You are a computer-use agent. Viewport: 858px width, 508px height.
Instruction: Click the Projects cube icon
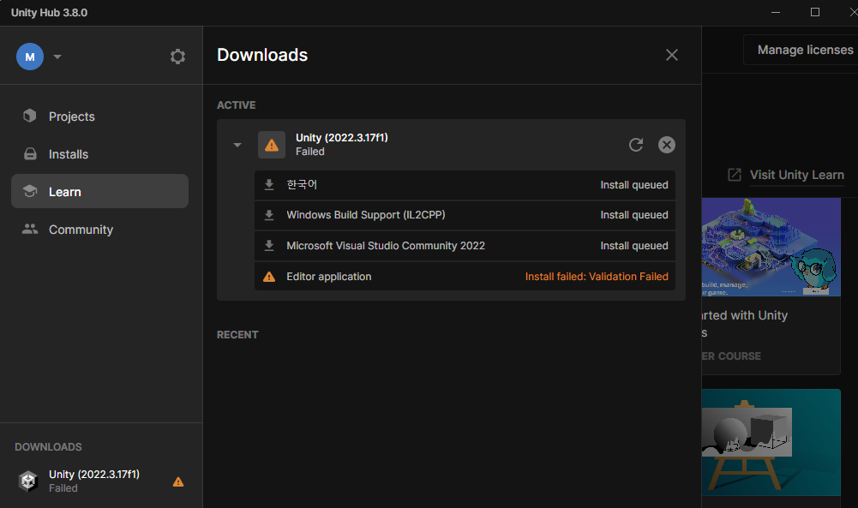(29, 116)
